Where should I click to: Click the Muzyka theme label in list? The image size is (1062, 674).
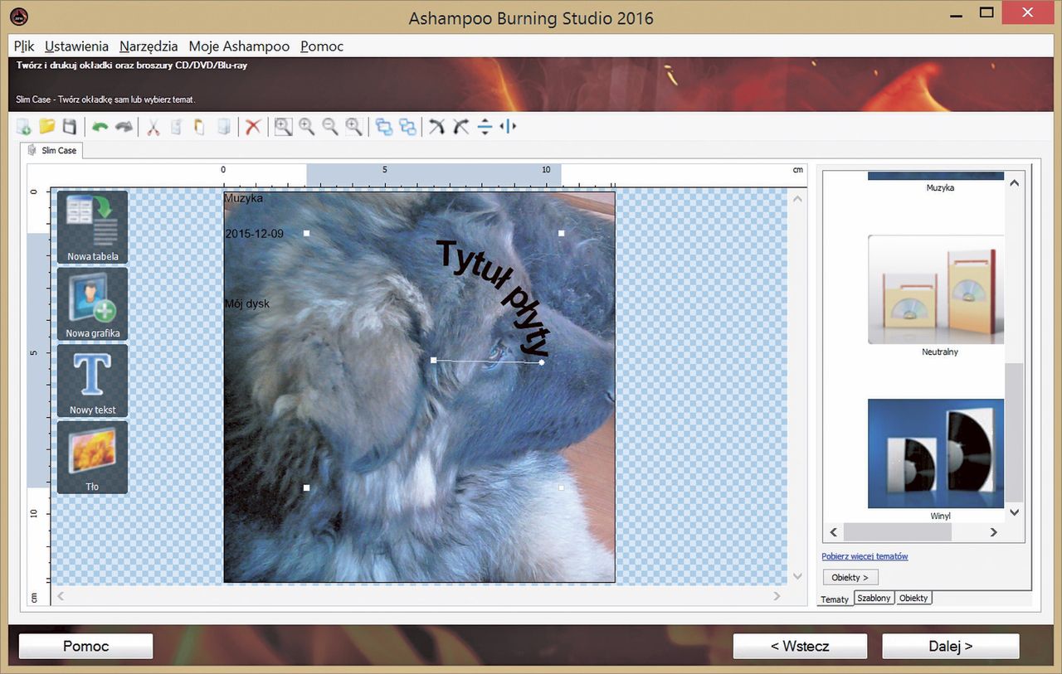pyautogui.click(x=940, y=188)
